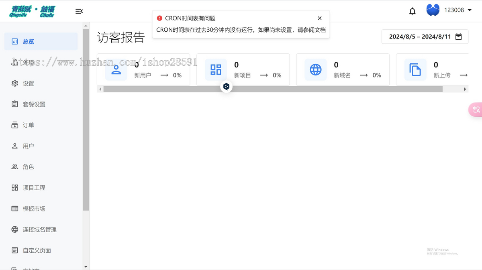Screen dimensions: 482x270
Task: Click the 项目工程 dashboard icon in the sidebar
Action: [15, 187]
